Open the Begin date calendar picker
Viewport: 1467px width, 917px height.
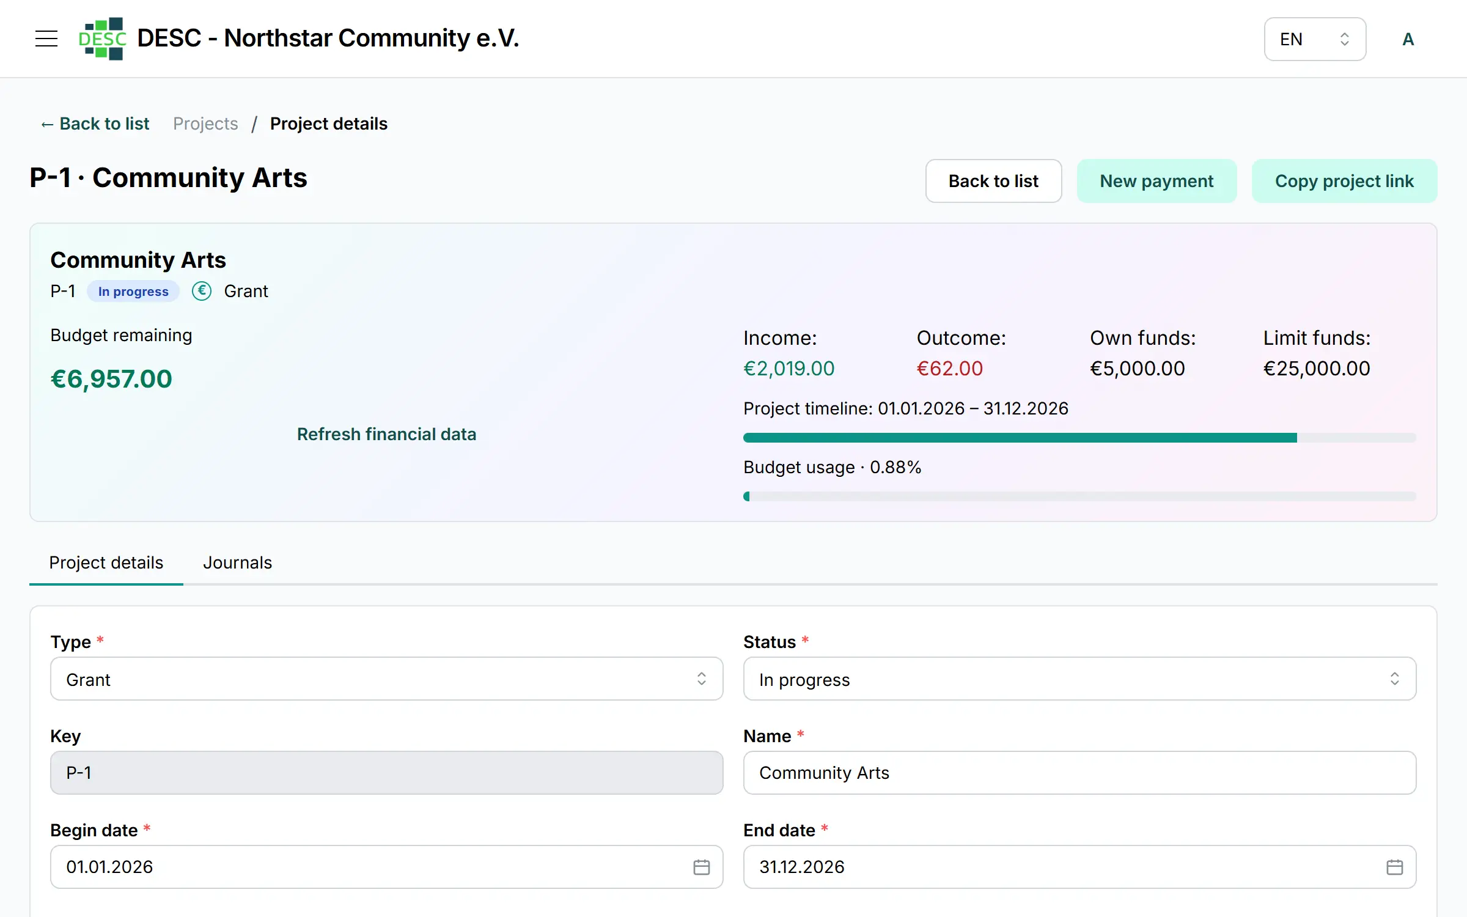[x=701, y=867]
